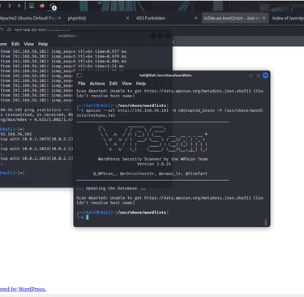The width and height of the screenshot is (304, 297).
Task: Close the background ping terminal window
Action: (x=168, y=36)
